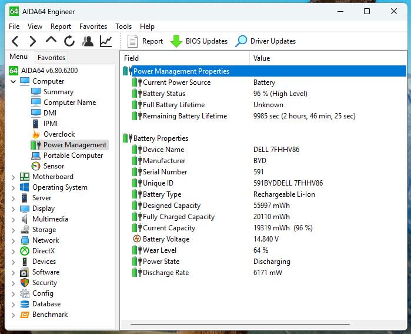This screenshot has width=411, height=334.
Task: Click the Report document icon in the toolbar
Action: [132, 41]
